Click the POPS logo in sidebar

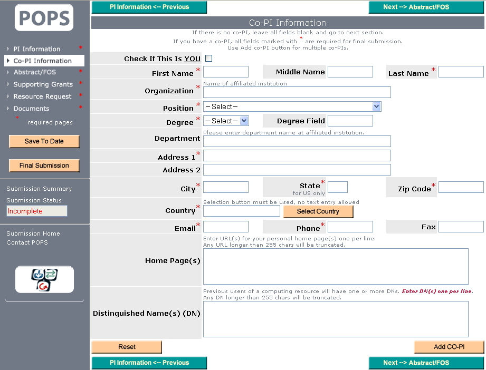(44, 18)
